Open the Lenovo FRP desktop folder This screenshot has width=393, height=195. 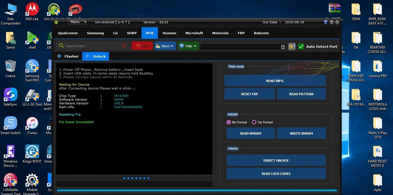(x=377, y=69)
